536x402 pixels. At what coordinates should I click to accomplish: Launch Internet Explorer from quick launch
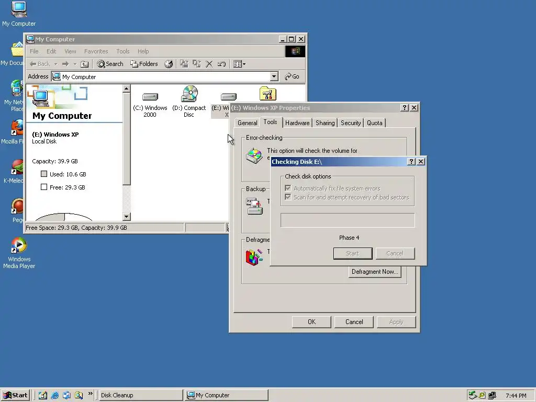[x=54, y=395]
